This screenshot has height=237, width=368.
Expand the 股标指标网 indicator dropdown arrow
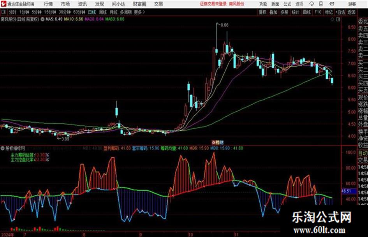[x=3, y=148]
